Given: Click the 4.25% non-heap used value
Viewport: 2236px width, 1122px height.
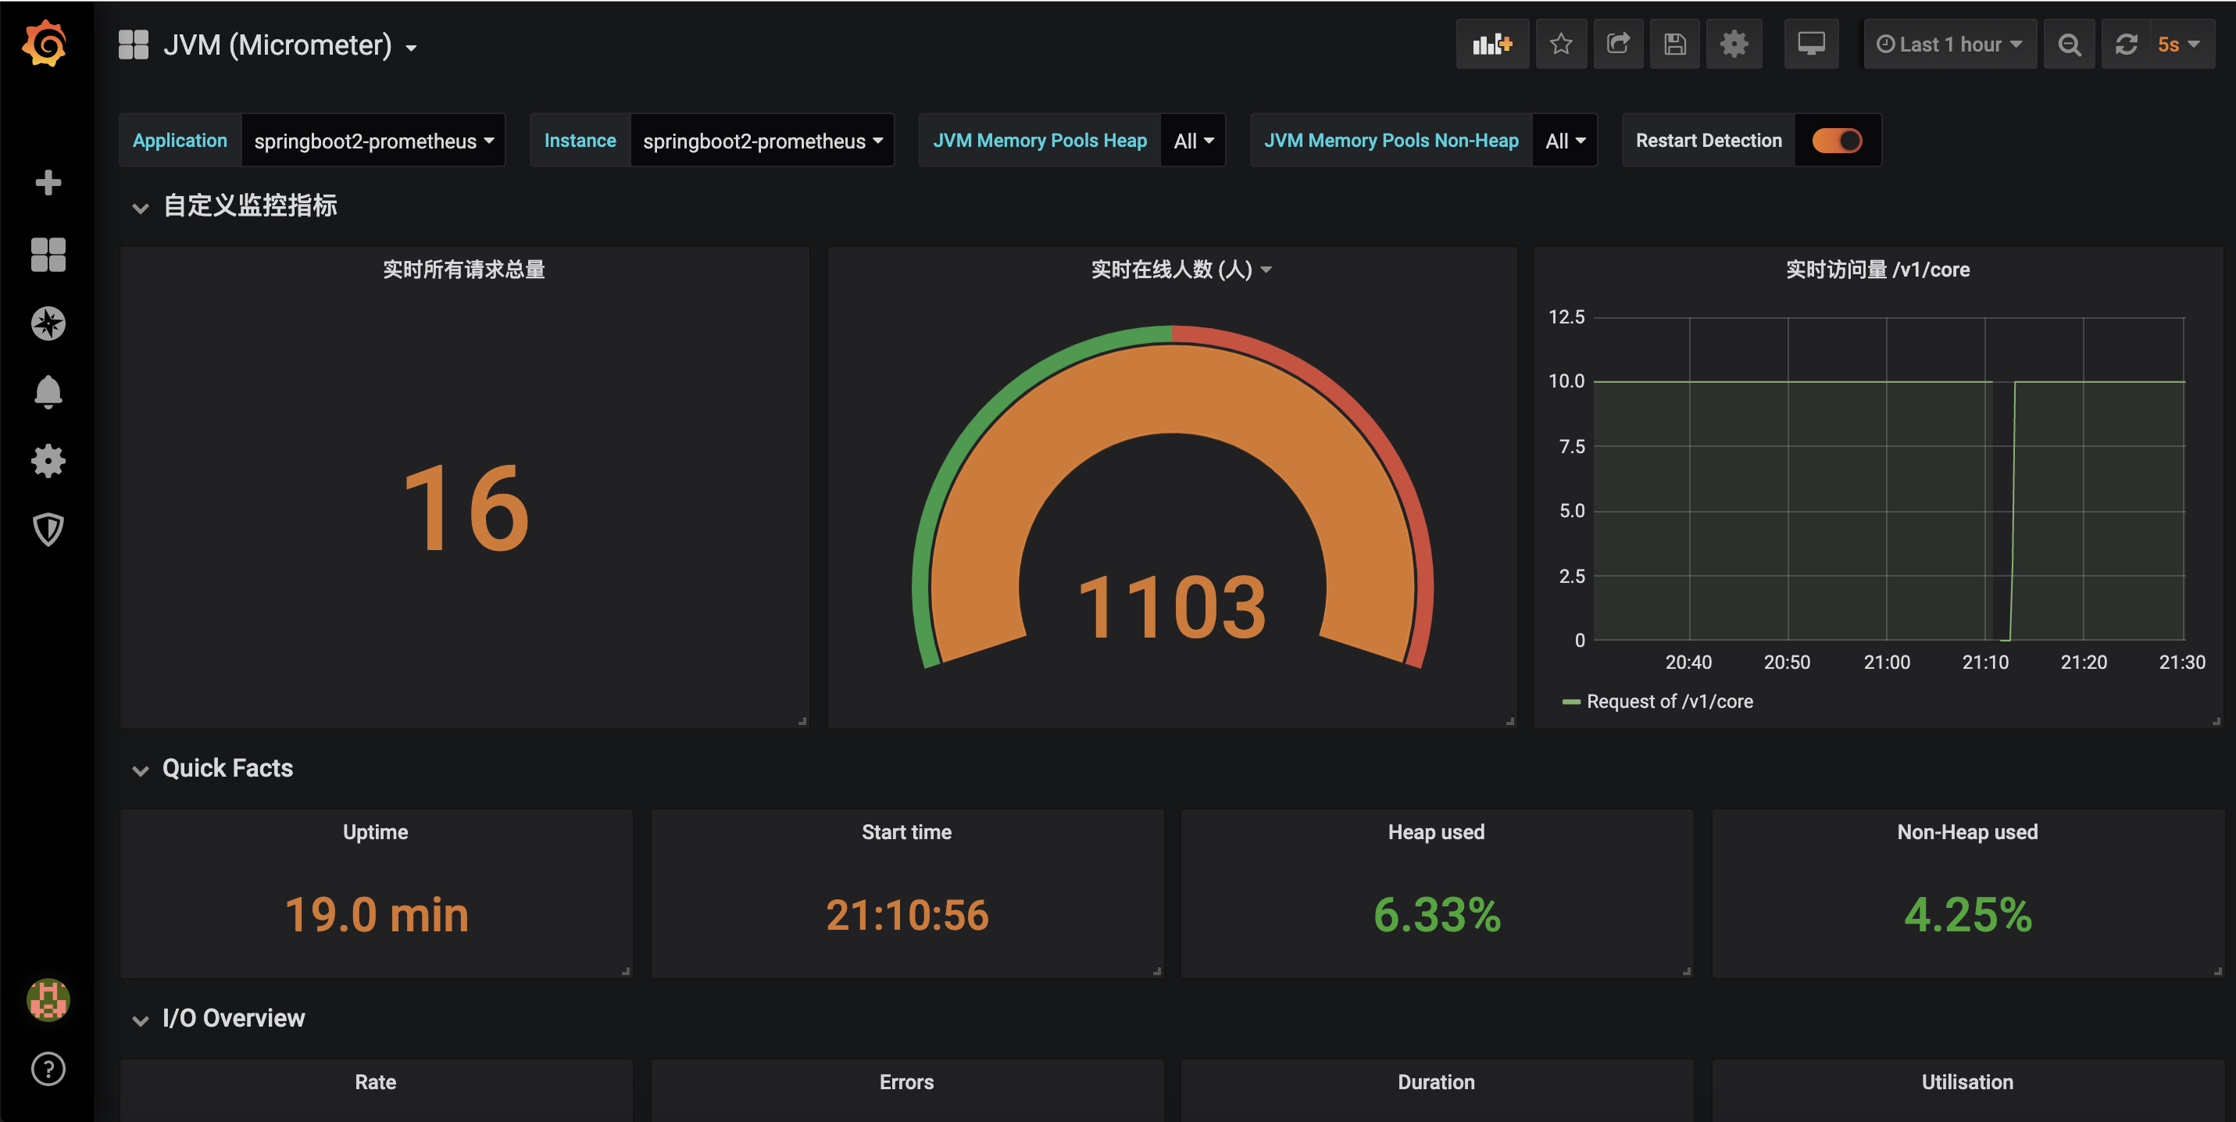Looking at the screenshot, I should (1967, 915).
